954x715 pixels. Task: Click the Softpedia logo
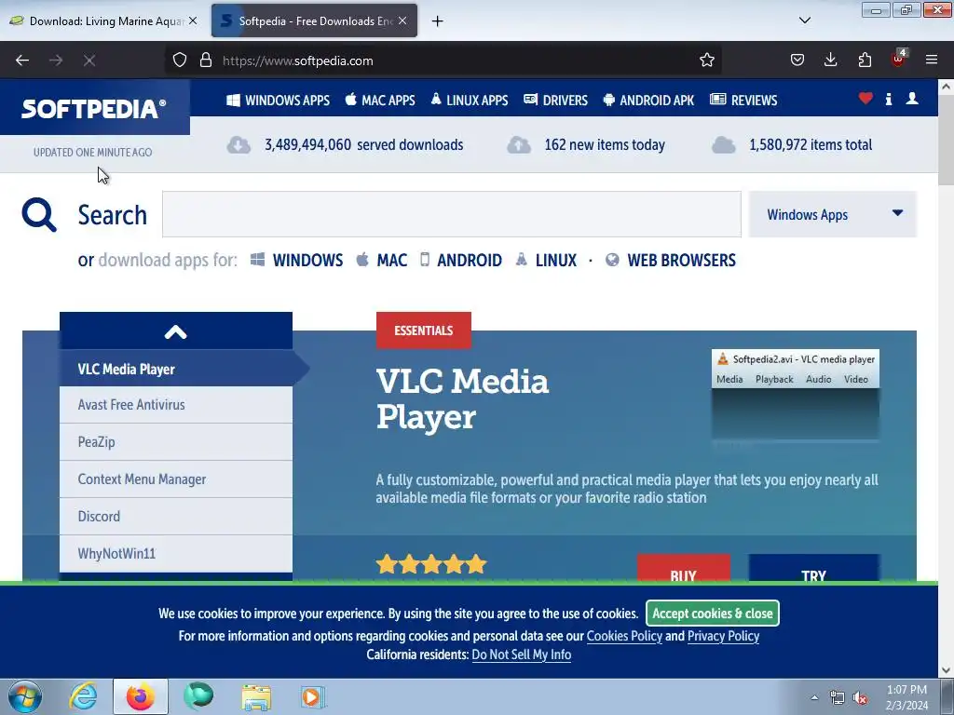coord(94,109)
